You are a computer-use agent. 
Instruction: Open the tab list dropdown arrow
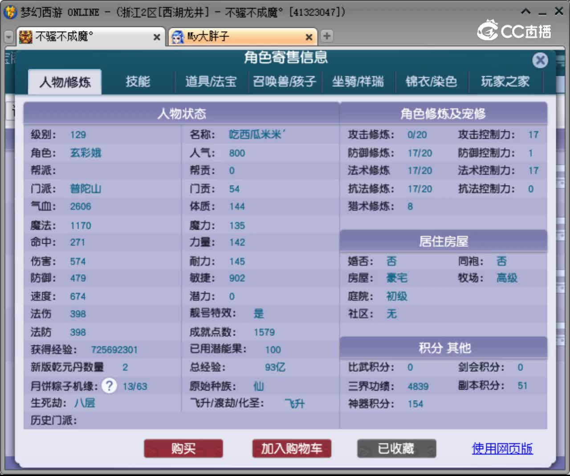(8, 37)
